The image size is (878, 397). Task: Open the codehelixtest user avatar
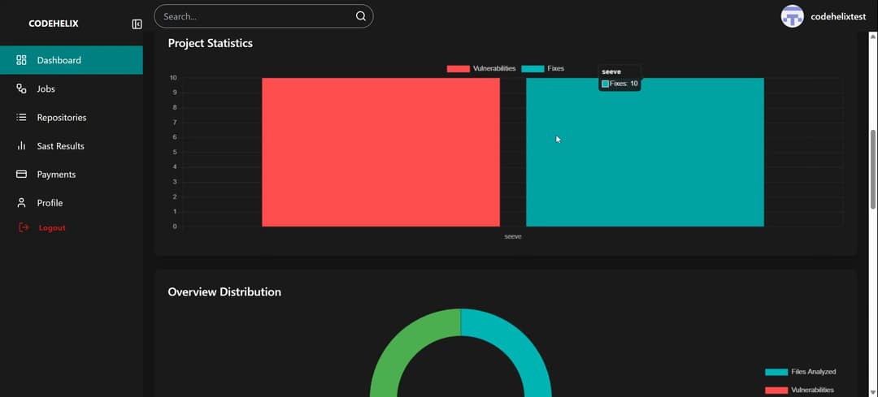pyautogui.click(x=793, y=16)
